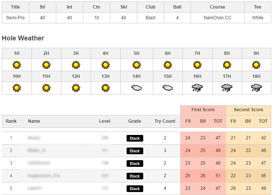The height and width of the screenshot is (195, 275).
Task: Click the Black grade badge in rank 5 row
Action: coord(135,189)
